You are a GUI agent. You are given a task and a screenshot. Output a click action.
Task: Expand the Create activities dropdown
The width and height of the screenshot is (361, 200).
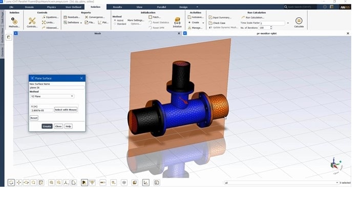point(203,23)
